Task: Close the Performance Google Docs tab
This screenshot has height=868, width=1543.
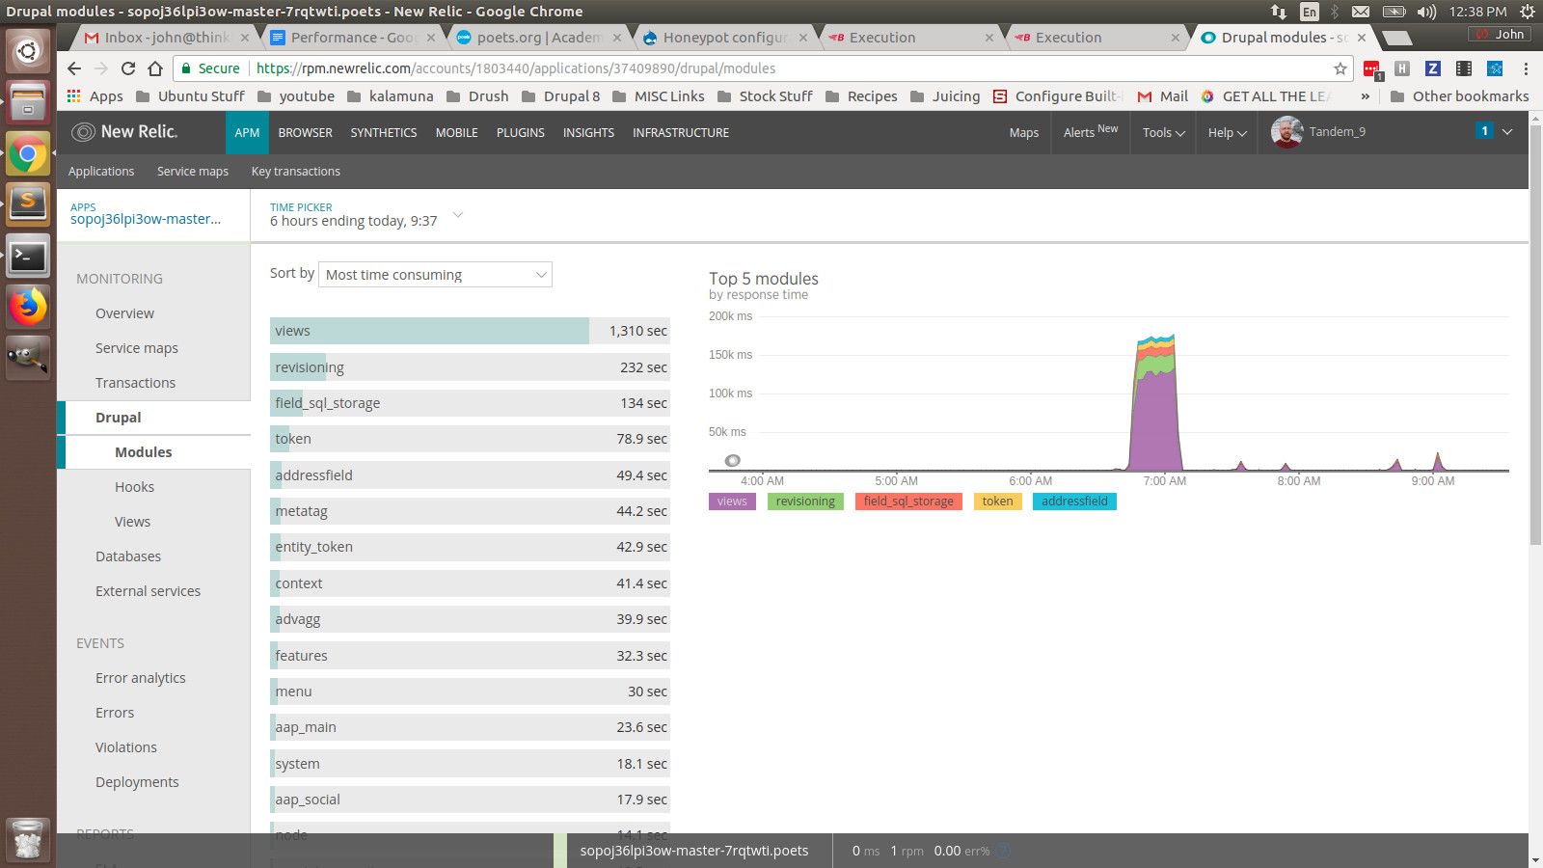Action: point(431,38)
